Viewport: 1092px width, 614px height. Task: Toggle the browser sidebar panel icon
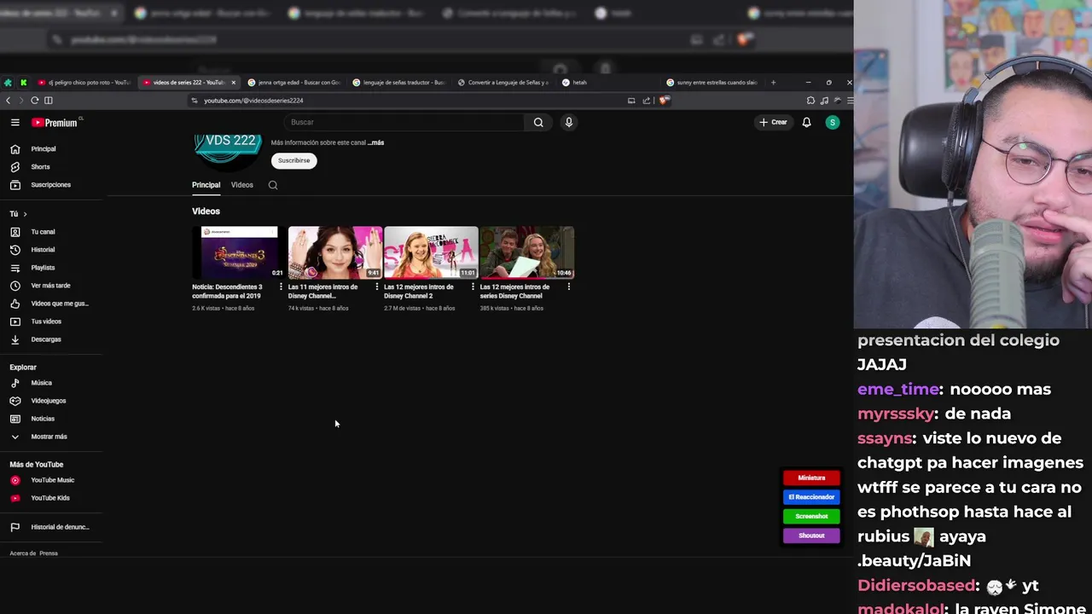49,101
